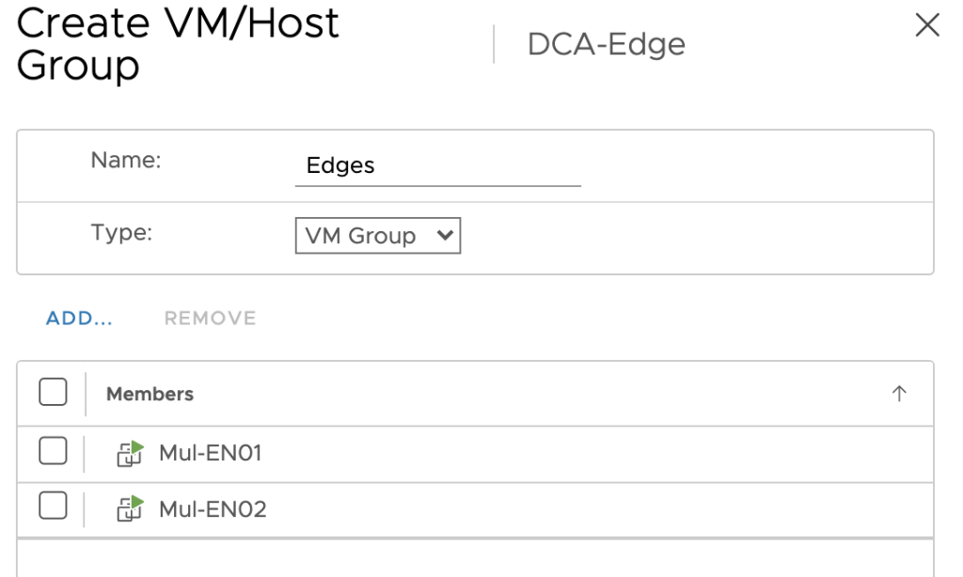Click the chevron arrow of Type selector

[445, 235]
